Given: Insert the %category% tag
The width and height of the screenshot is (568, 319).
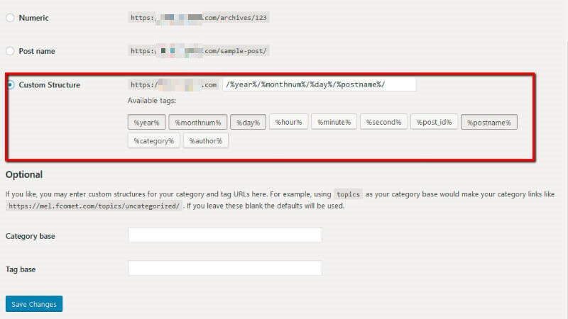Looking at the screenshot, I should pyautogui.click(x=154, y=140).
